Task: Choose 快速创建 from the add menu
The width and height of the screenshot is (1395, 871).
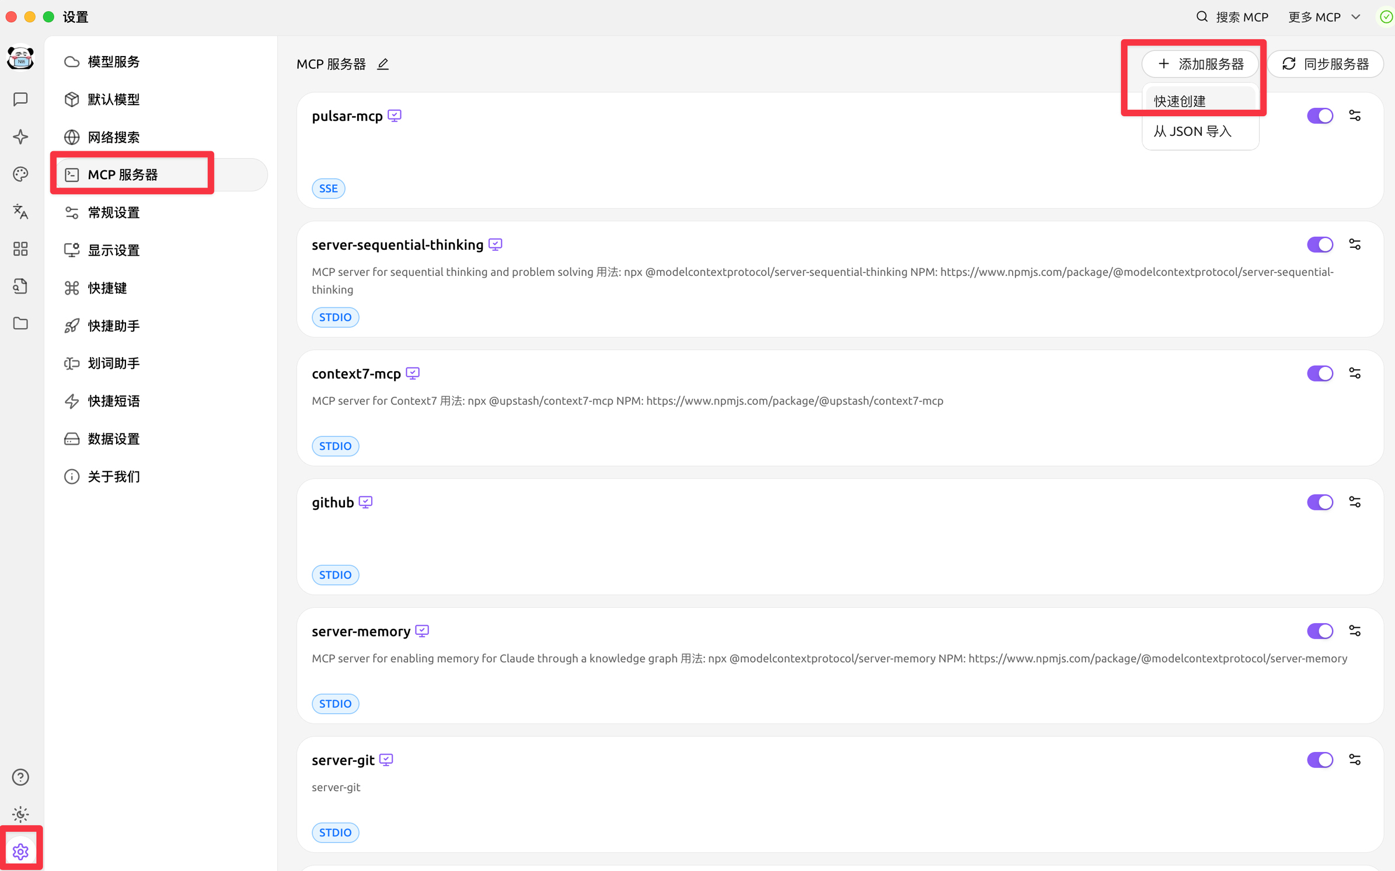Action: click(x=1200, y=101)
